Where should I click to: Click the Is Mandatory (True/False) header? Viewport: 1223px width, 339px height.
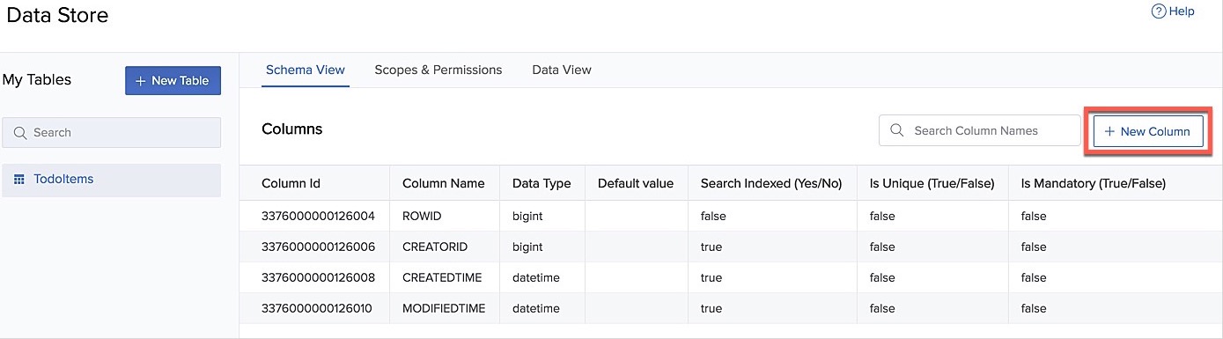click(1093, 183)
